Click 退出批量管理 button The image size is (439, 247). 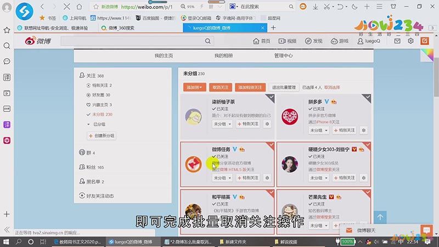click(284, 87)
